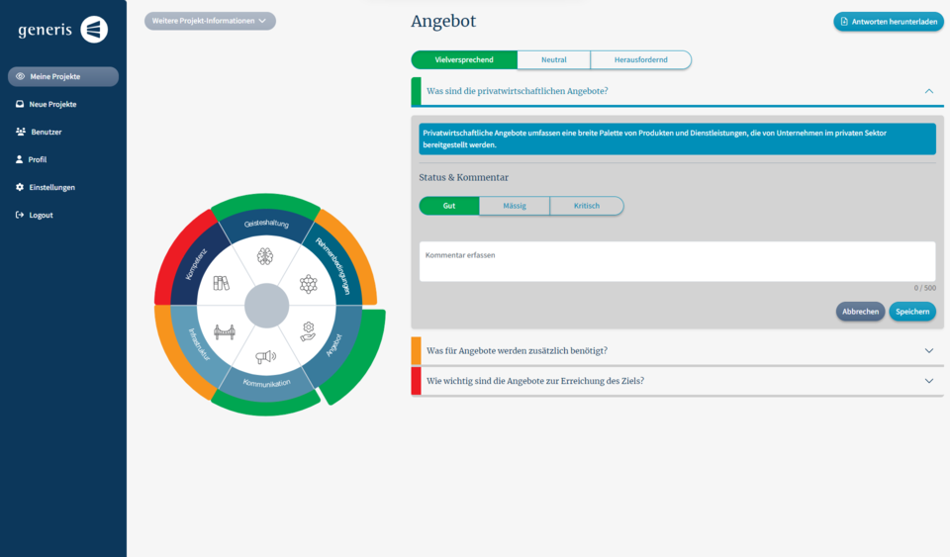Click the inbox icon beside Neue Projekte
Viewport: 950px width, 557px height.
pyautogui.click(x=20, y=104)
